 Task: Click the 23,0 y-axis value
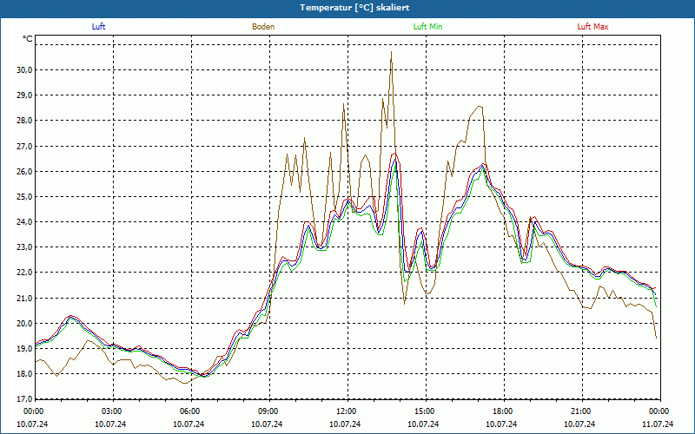(24, 247)
